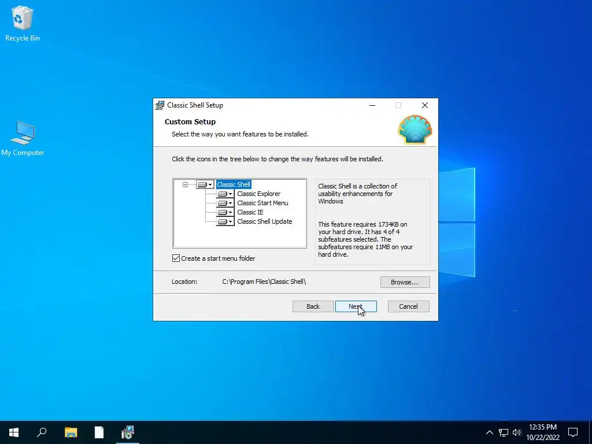Click the Browse... button
Viewport: 592px width, 444px height.
point(405,282)
